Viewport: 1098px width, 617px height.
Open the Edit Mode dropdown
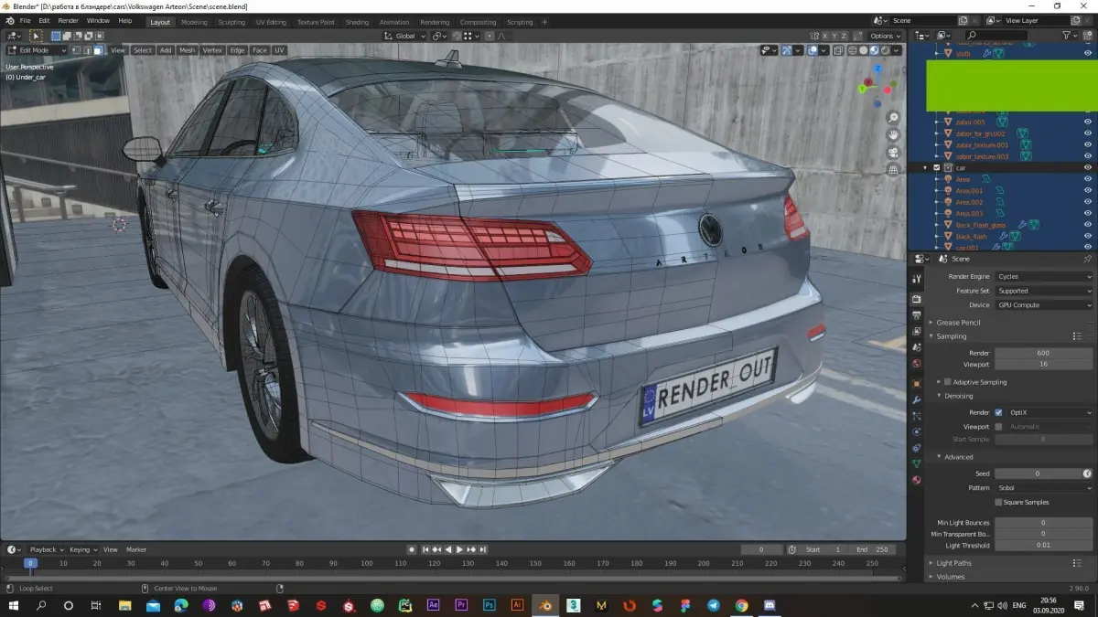pos(38,50)
